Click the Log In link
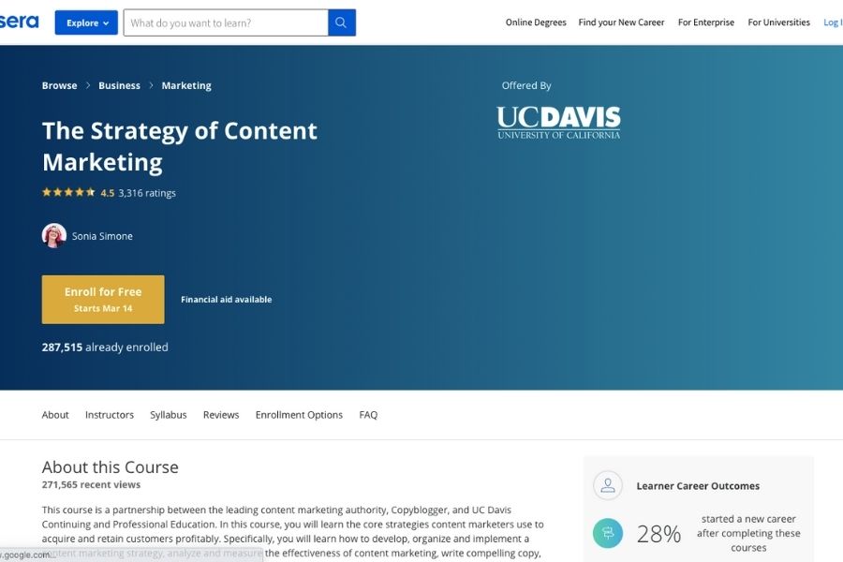 pyautogui.click(x=833, y=22)
